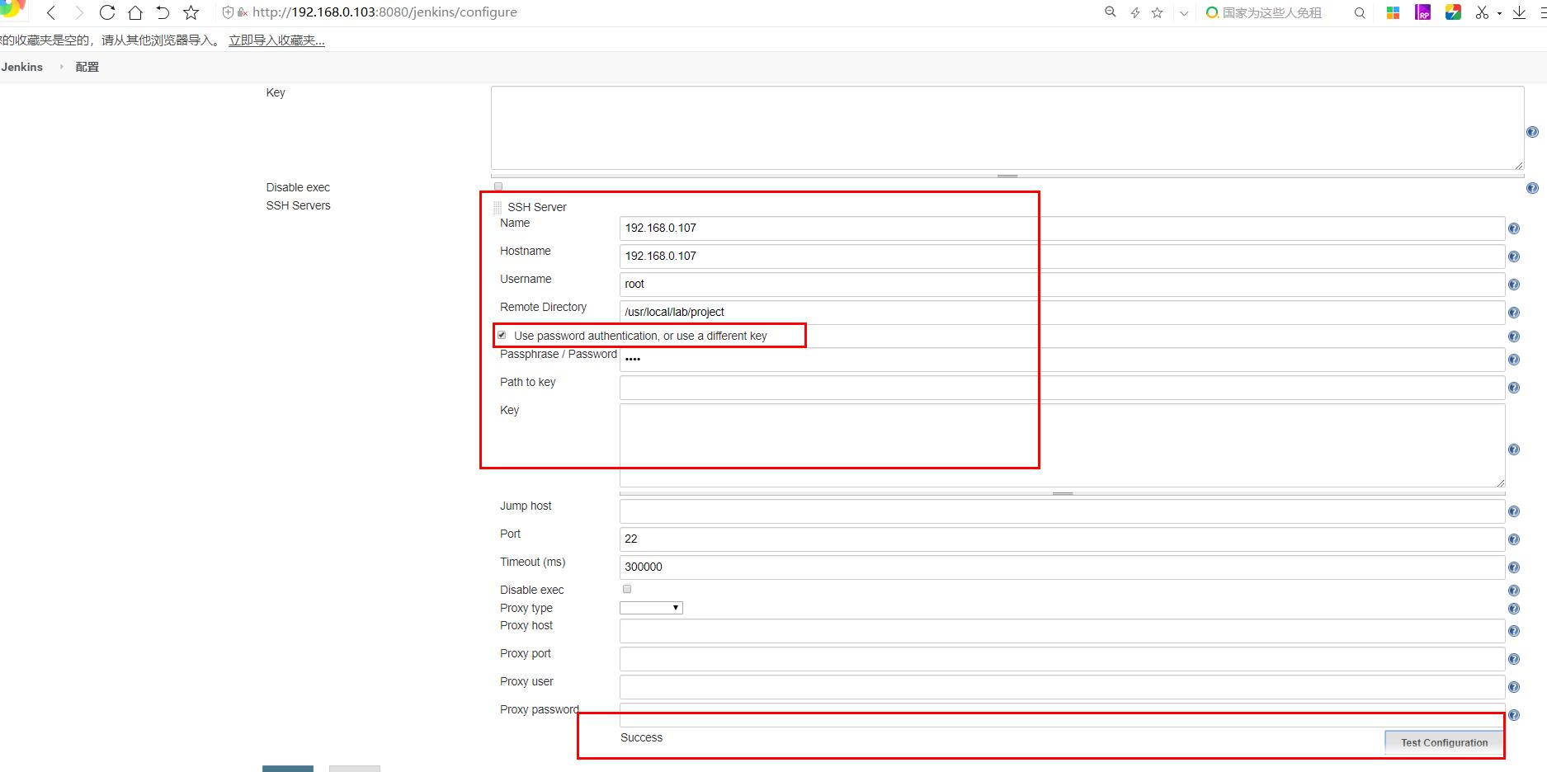The height and width of the screenshot is (772, 1547).
Task: Click the Test Configuration button
Action: (1444, 742)
